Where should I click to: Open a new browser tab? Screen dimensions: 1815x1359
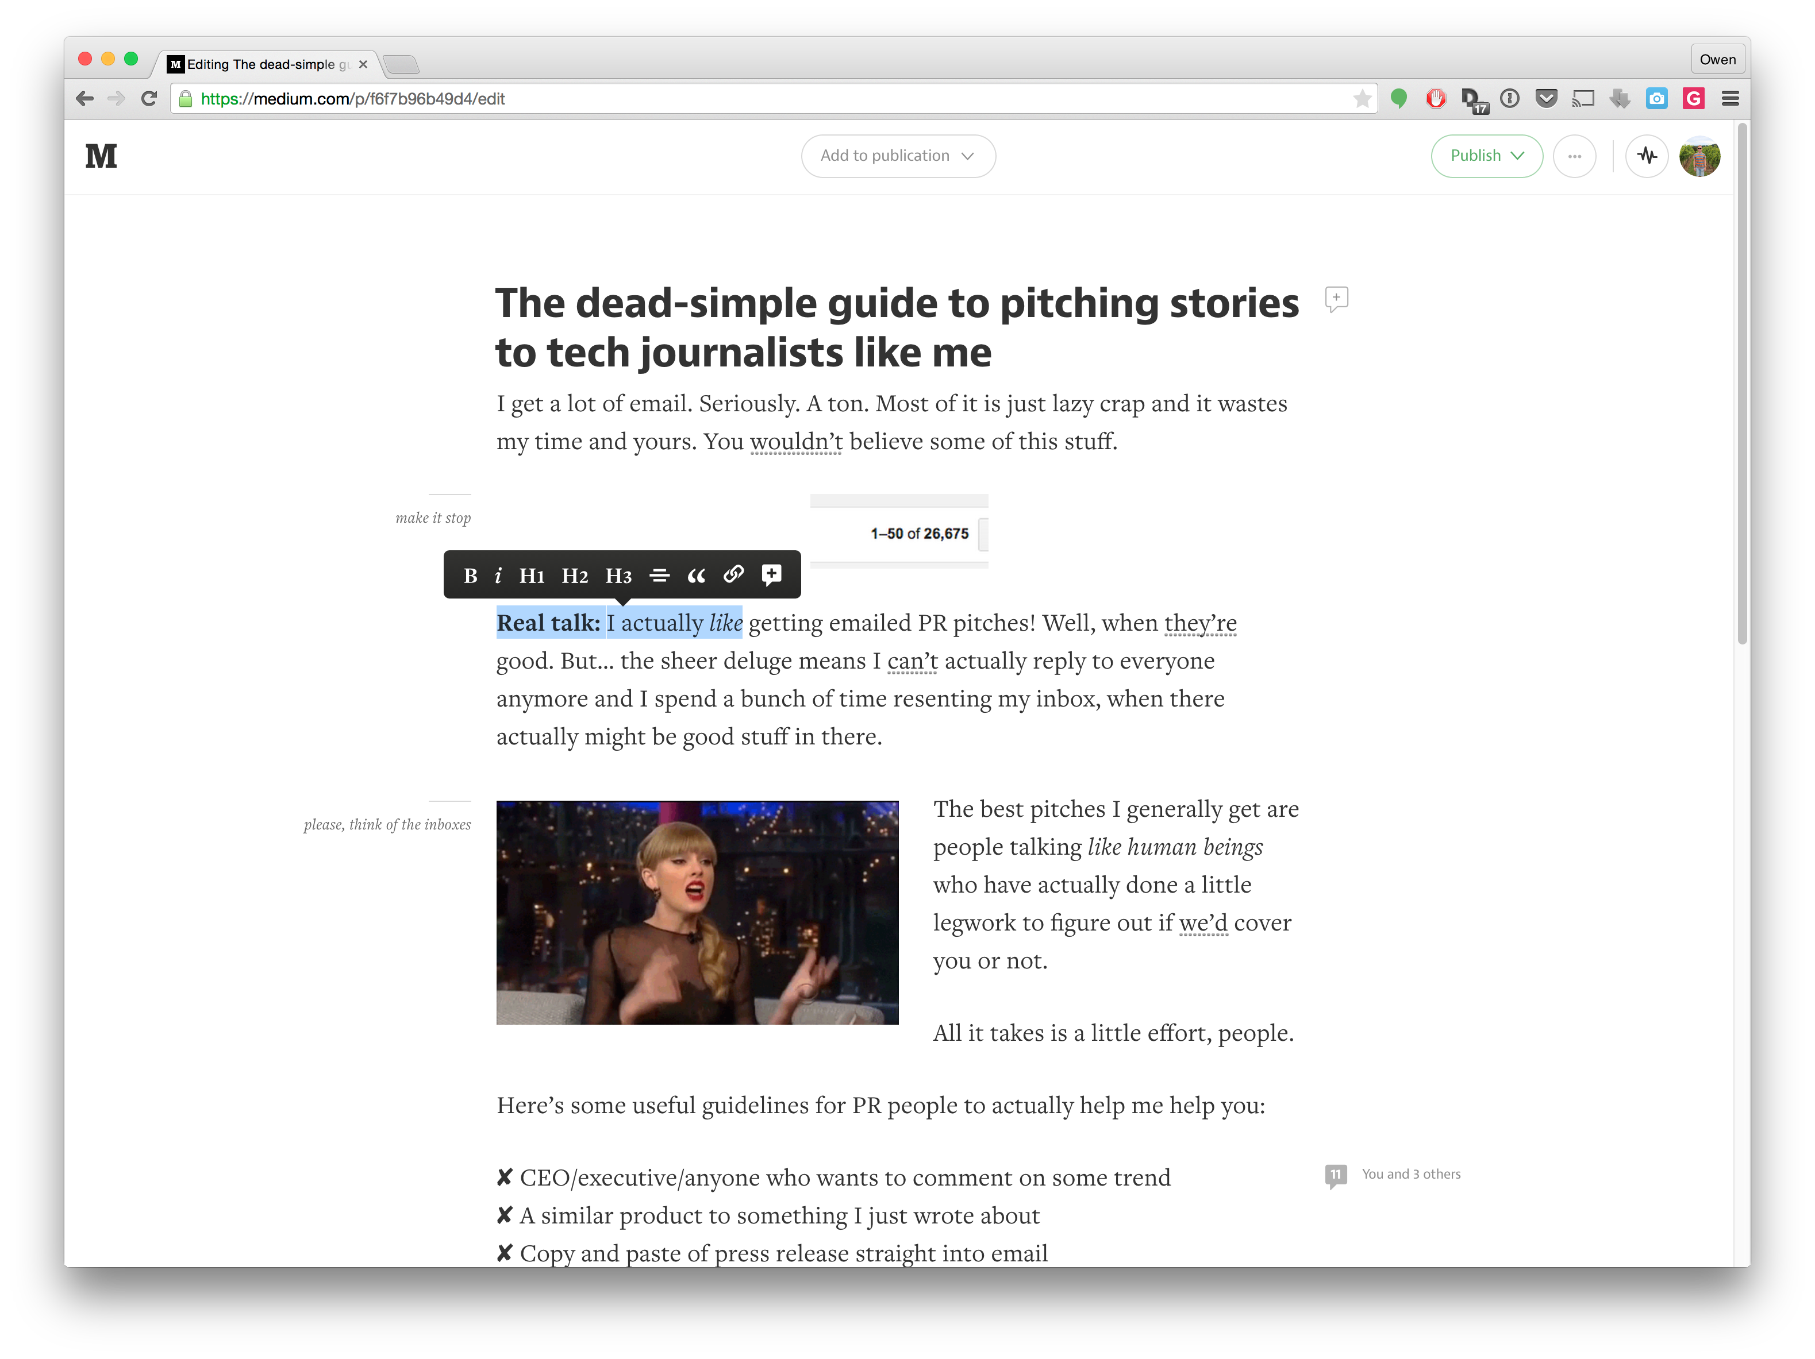401,64
